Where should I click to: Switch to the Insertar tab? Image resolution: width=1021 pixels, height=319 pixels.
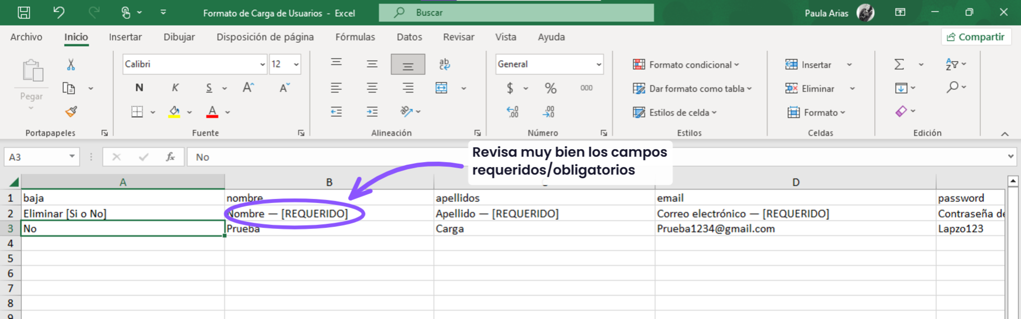(125, 37)
